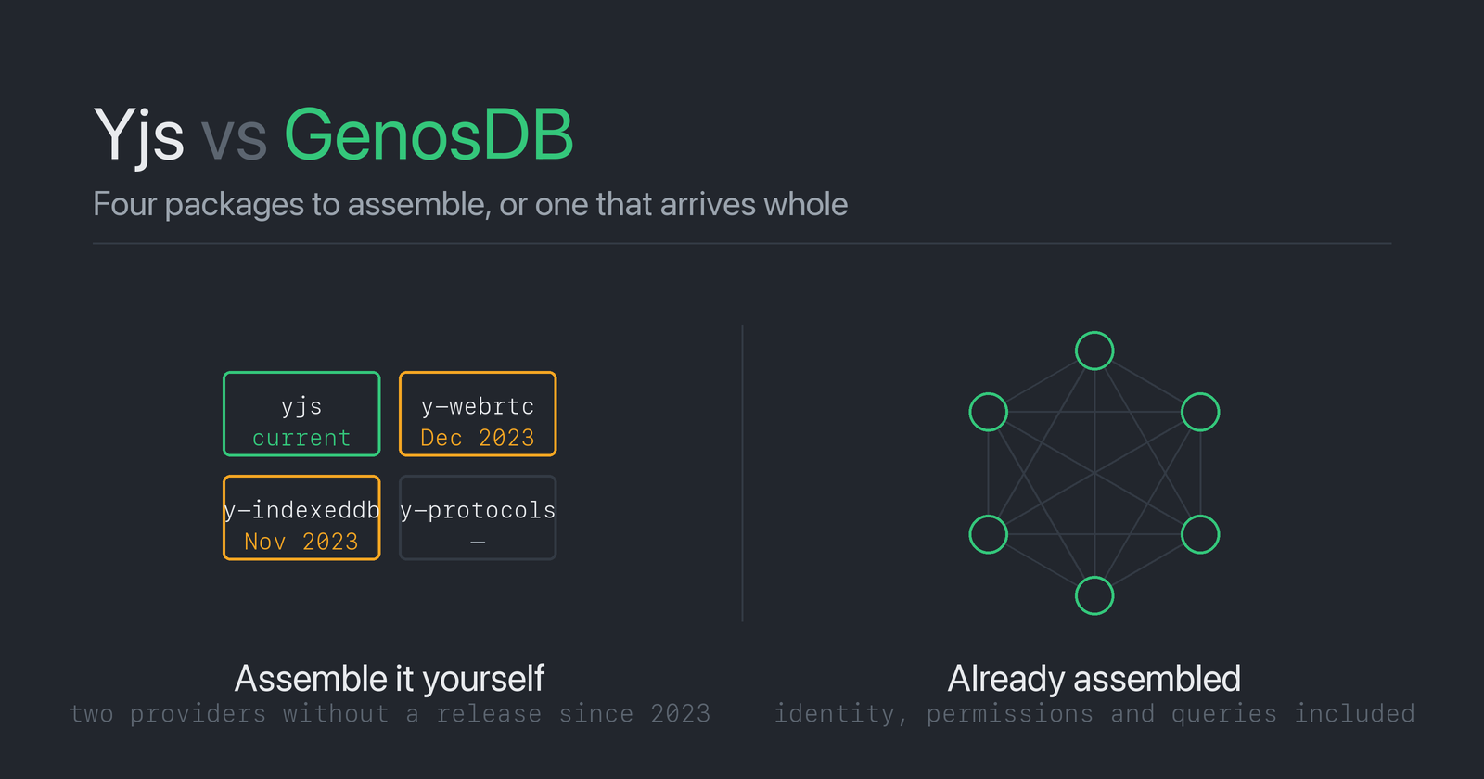This screenshot has height=779, width=1484.
Task: Click the green 'current' label under yjs
Action: (301, 438)
